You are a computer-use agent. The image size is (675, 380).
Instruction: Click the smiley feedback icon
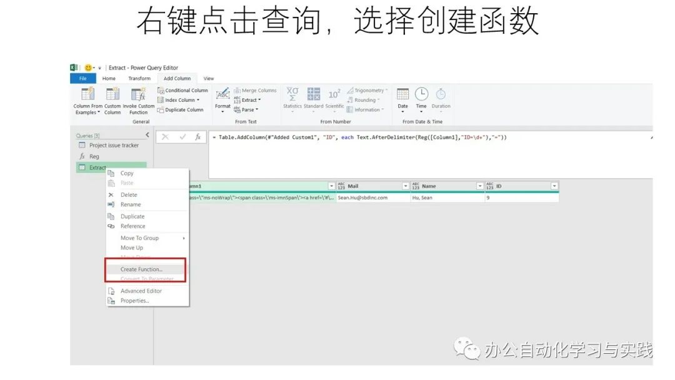coord(88,67)
